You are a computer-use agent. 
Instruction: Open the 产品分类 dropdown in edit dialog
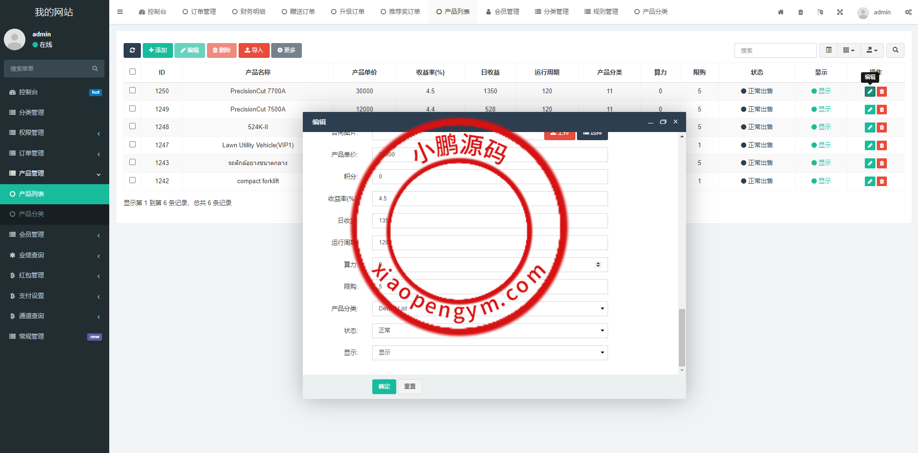pyautogui.click(x=490, y=309)
